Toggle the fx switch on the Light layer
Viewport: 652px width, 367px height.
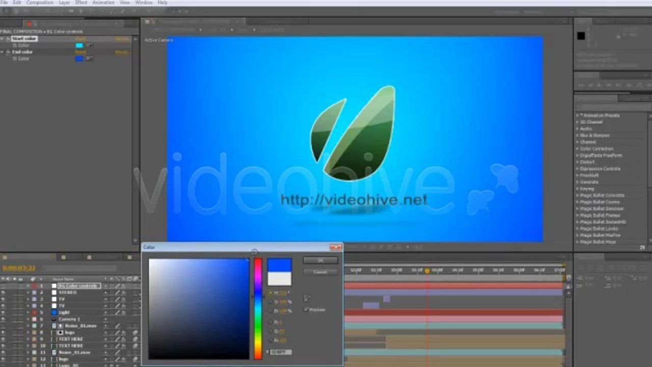pyautogui.click(x=123, y=312)
